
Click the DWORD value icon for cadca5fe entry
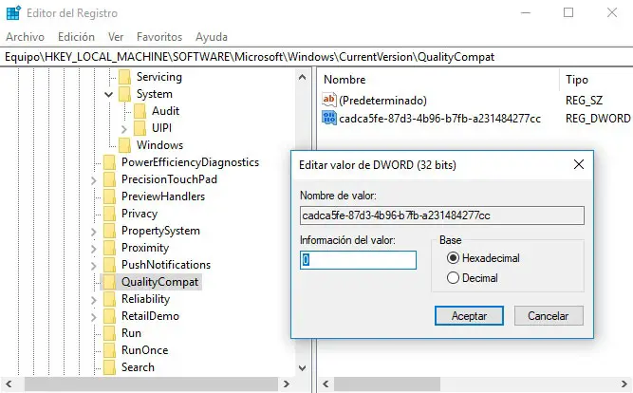pos(329,118)
